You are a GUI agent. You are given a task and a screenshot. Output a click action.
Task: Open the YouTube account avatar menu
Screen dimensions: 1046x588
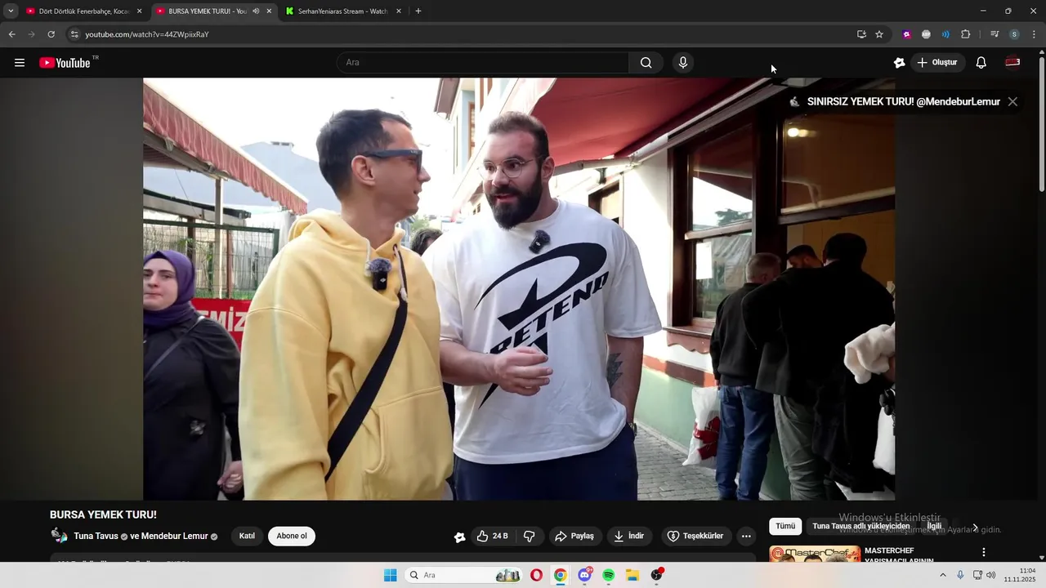click(x=1012, y=63)
